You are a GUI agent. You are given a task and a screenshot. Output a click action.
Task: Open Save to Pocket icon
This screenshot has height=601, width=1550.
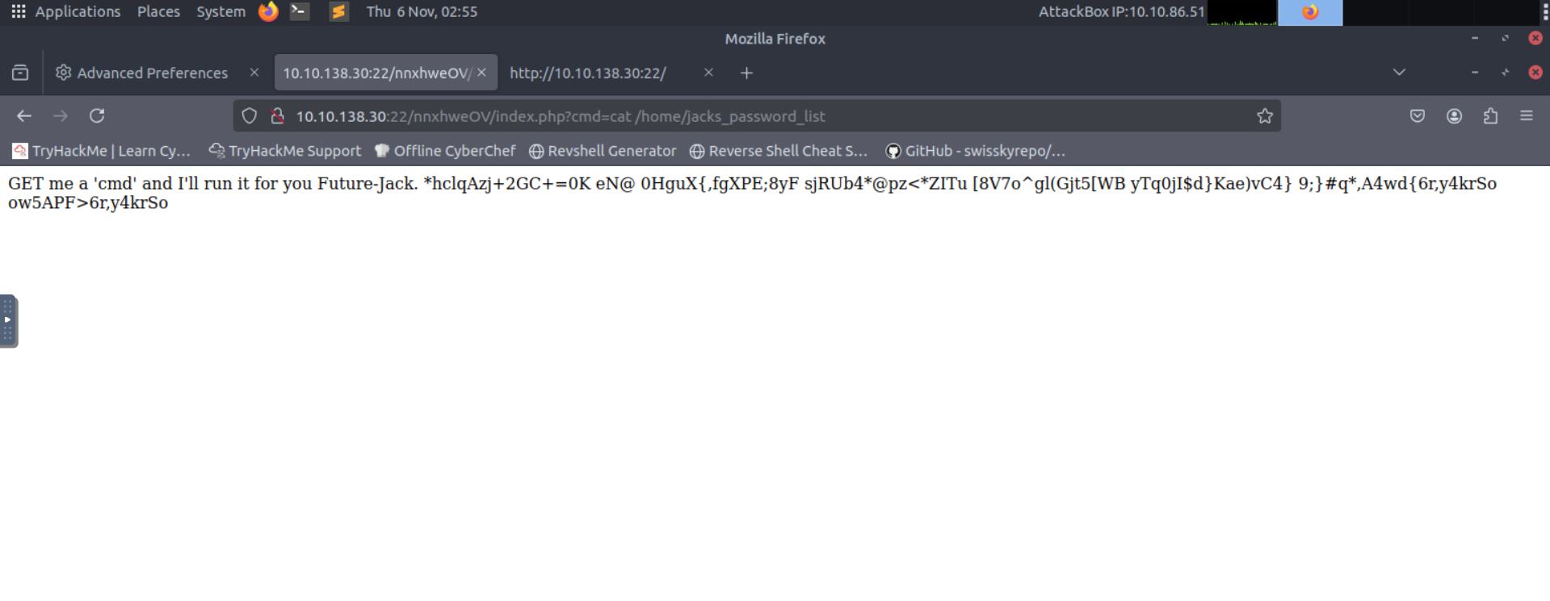pos(1417,116)
